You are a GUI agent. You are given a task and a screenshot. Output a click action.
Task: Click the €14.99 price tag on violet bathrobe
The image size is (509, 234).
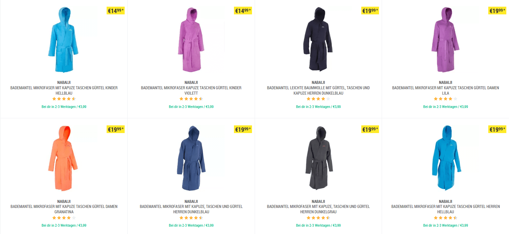243,11
